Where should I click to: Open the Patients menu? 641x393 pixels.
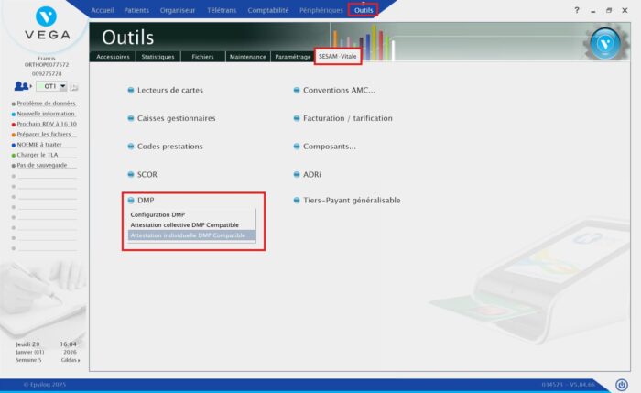click(135, 9)
